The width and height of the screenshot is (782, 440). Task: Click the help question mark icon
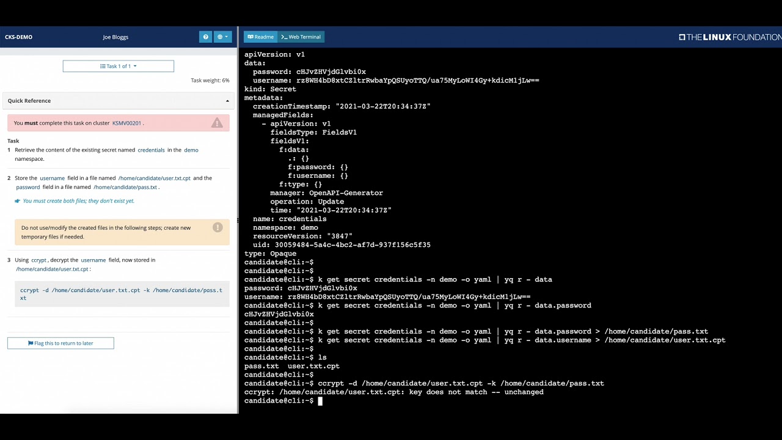(205, 37)
